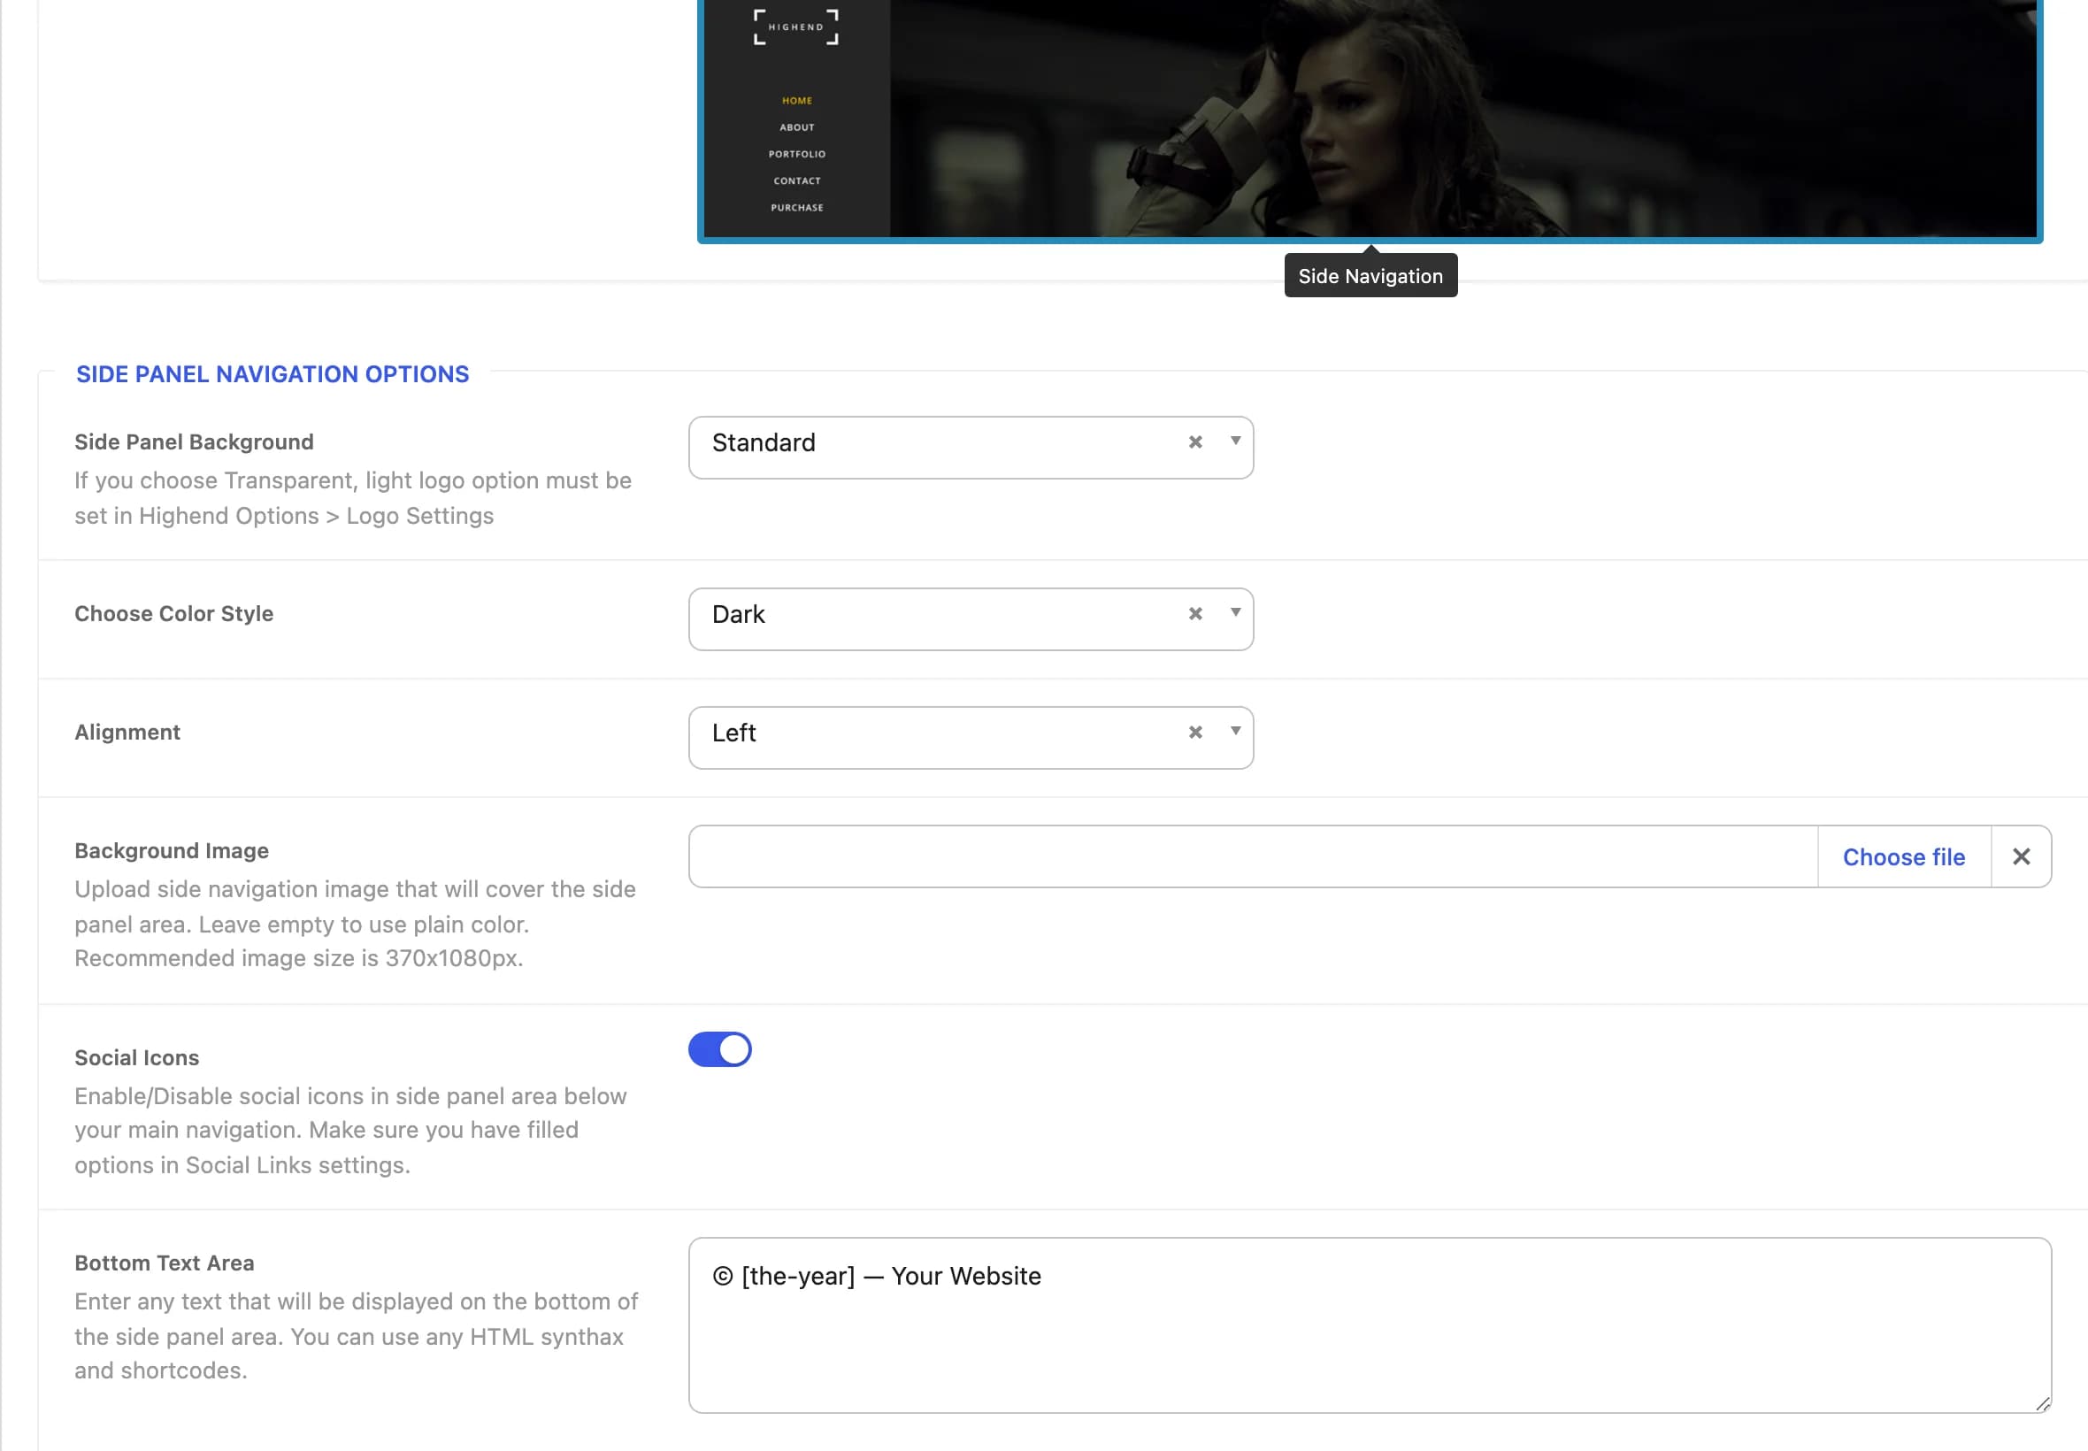Click the Bottom Text Area label
This screenshot has height=1451, width=2088.
point(165,1263)
